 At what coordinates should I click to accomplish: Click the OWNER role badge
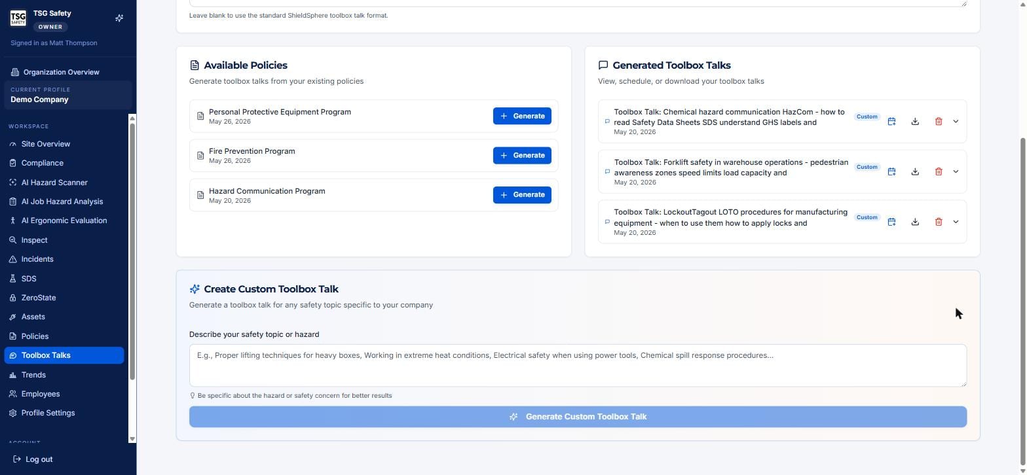[50, 27]
